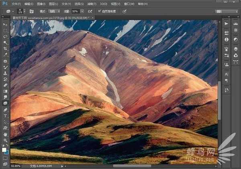Toggle airbrush mode icon in options bar
This screenshot has width=241, height=169.
[x=90, y=11]
